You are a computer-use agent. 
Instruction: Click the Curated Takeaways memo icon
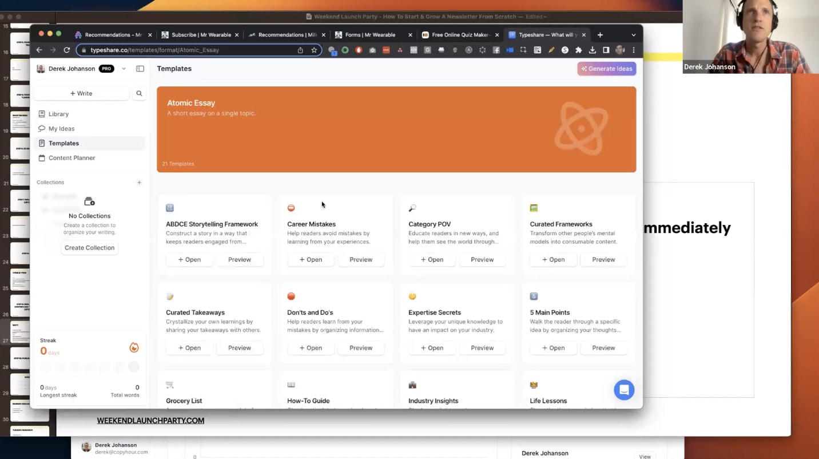pyautogui.click(x=170, y=296)
